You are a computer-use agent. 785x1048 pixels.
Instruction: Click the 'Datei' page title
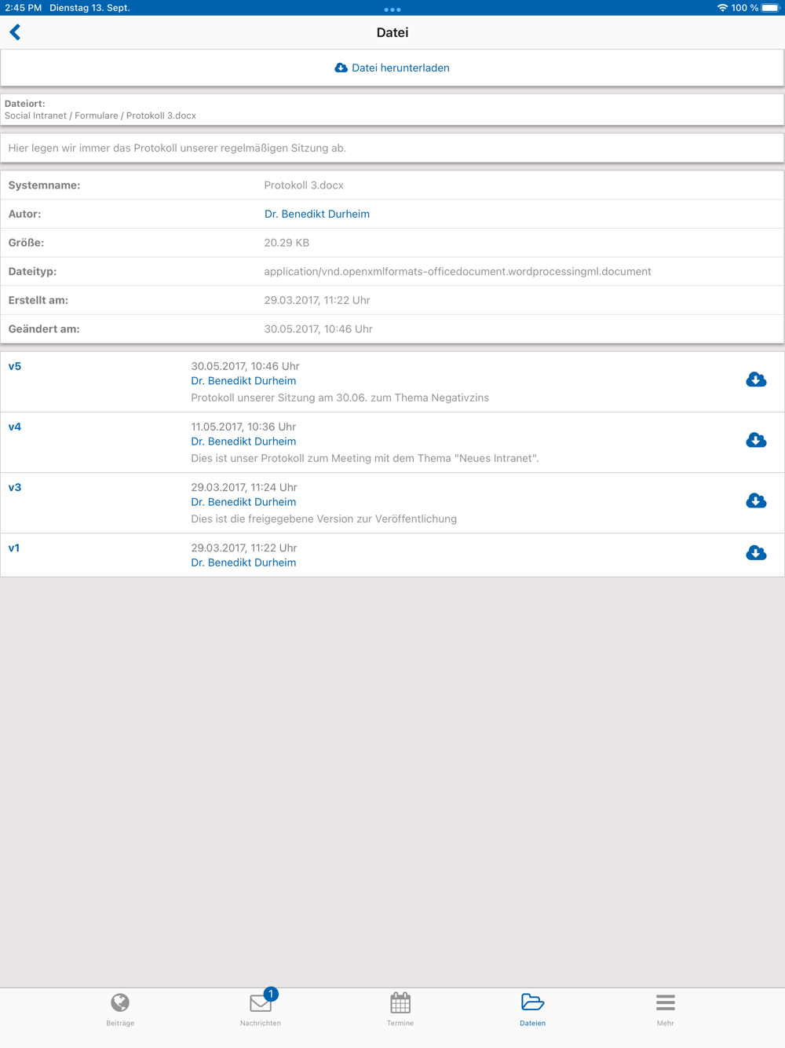(392, 32)
